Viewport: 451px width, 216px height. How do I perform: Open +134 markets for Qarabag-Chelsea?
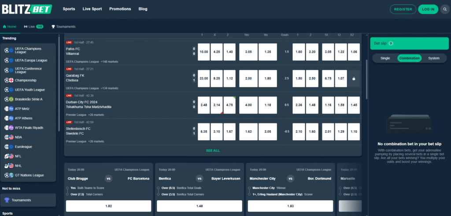[109, 88]
